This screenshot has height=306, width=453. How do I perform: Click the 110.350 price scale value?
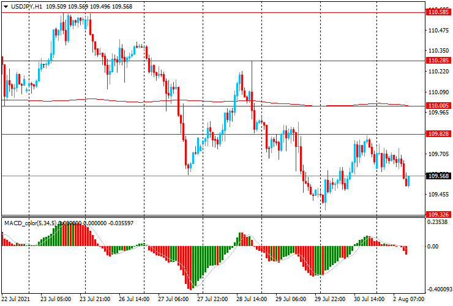click(x=439, y=51)
